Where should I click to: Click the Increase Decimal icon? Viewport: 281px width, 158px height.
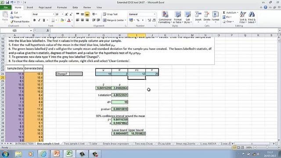[149, 20]
